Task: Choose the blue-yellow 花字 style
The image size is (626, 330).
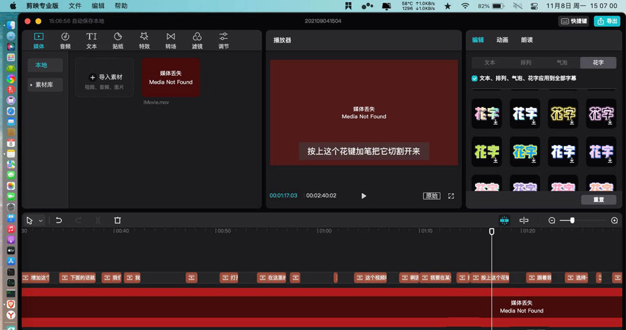Action: pyautogui.click(x=525, y=151)
